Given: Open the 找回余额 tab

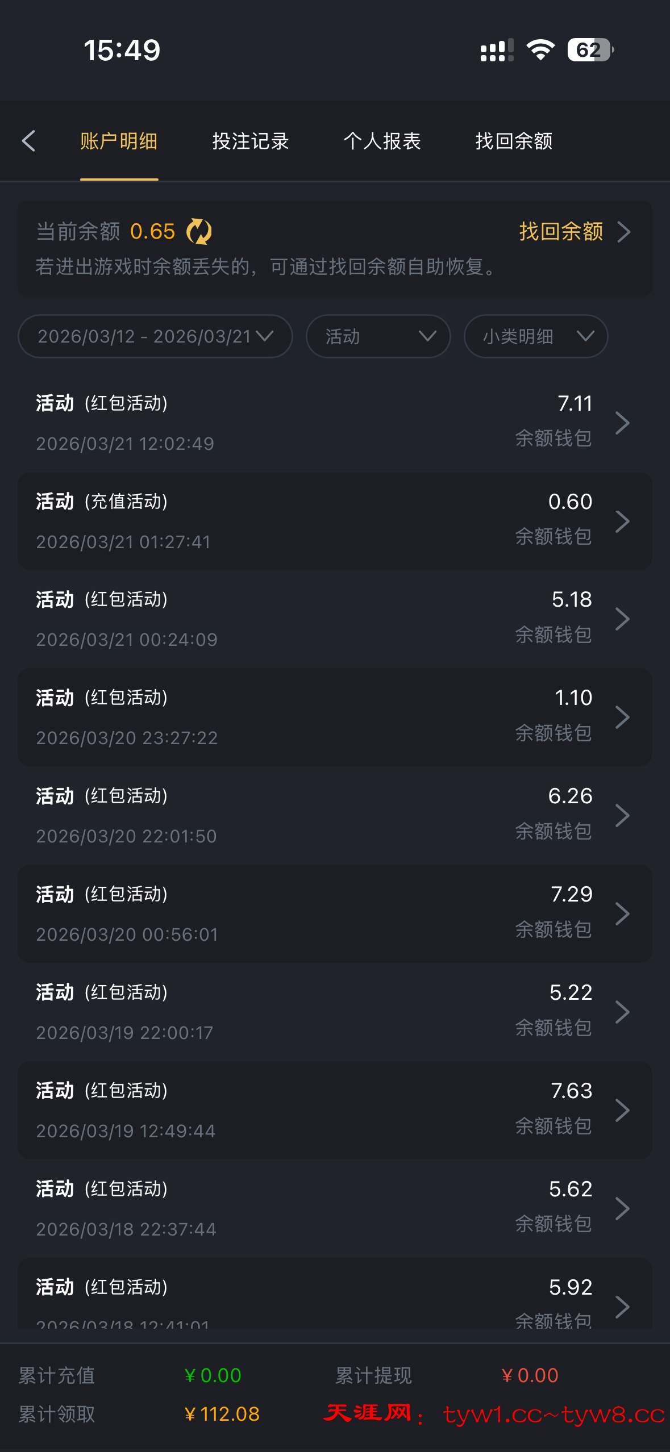Looking at the screenshot, I should pos(514,141).
